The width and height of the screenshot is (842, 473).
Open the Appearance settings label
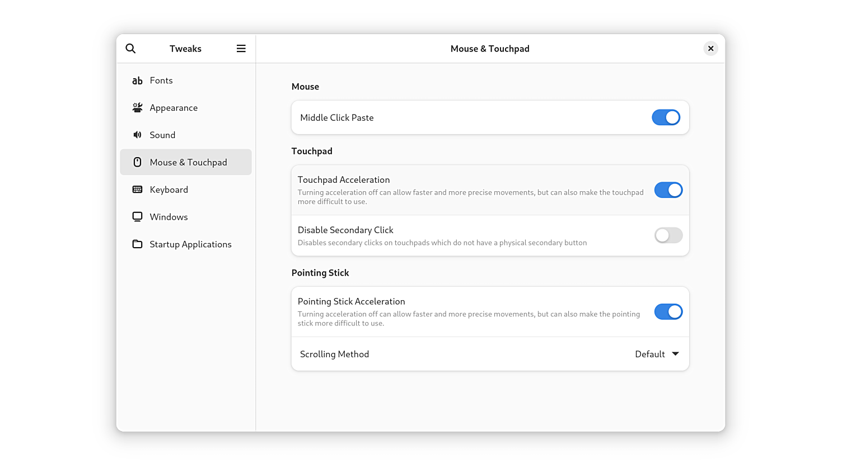[x=174, y=108]
